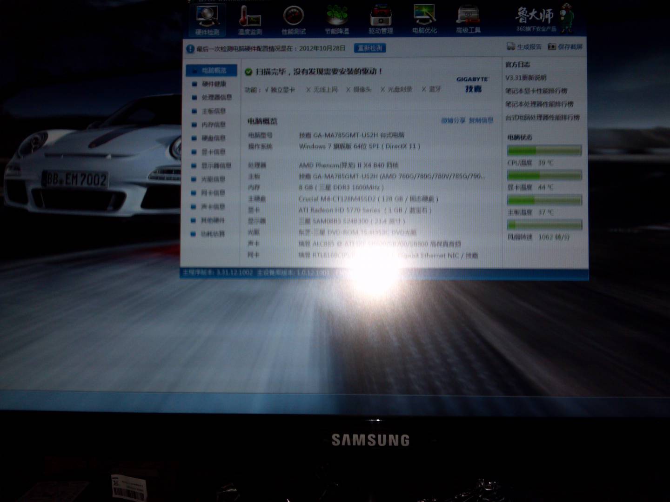This screenshot has height=502, width=670.
Task: Select 处理器信息 in the sidebar
Action: [x=212, y=98]
